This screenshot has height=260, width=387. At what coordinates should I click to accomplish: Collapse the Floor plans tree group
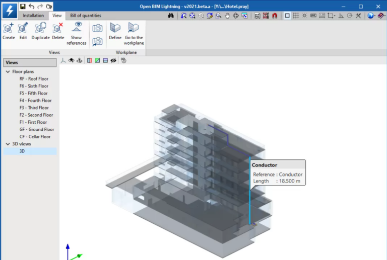pyautogui.click(x=8, y=72)
